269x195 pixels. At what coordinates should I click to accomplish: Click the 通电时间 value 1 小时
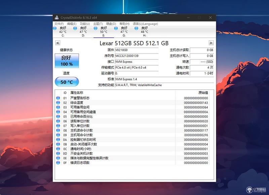[202, 73]
